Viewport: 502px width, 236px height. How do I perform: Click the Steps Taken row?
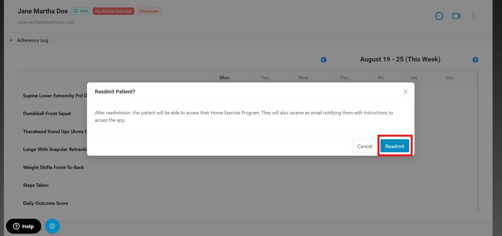pos(36,185)
